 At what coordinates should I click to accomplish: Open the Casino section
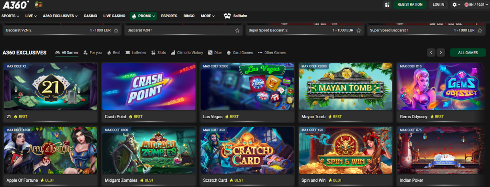tap(90, 16)
